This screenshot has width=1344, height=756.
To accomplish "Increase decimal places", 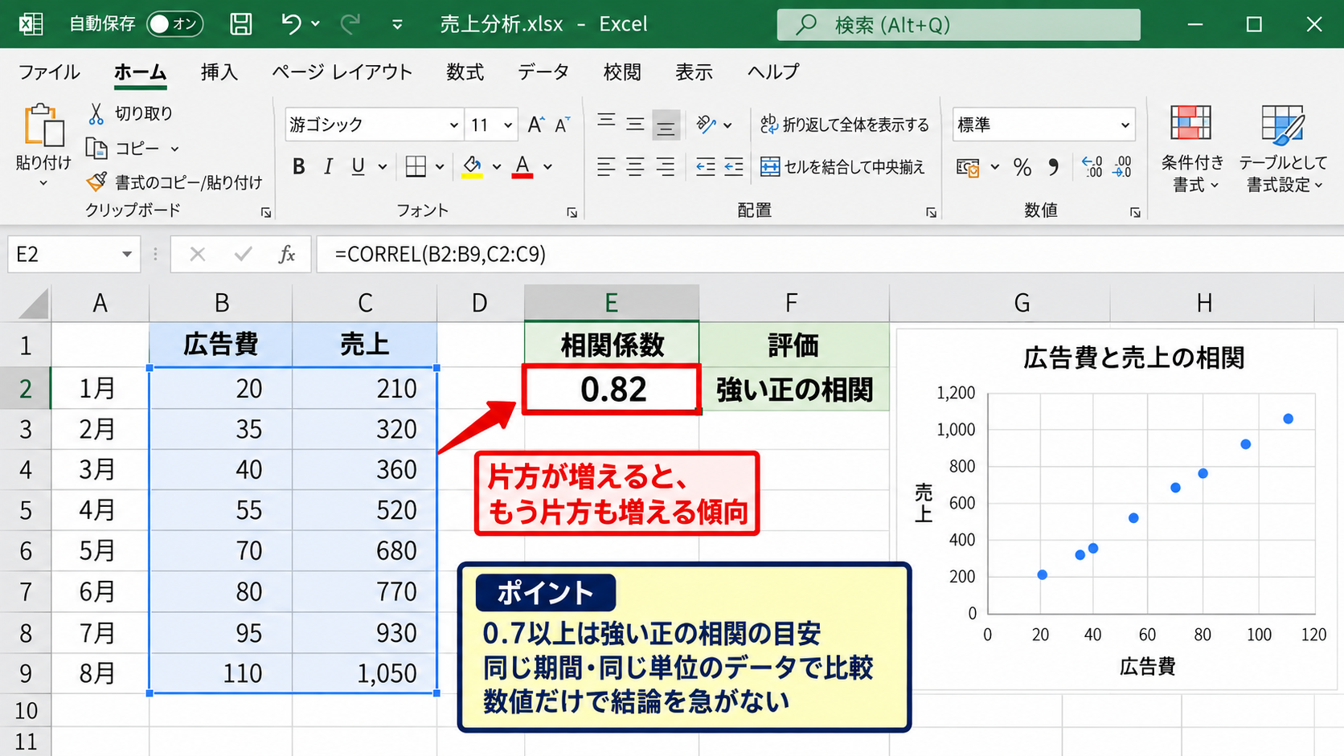I will [x=1092, y=167].
